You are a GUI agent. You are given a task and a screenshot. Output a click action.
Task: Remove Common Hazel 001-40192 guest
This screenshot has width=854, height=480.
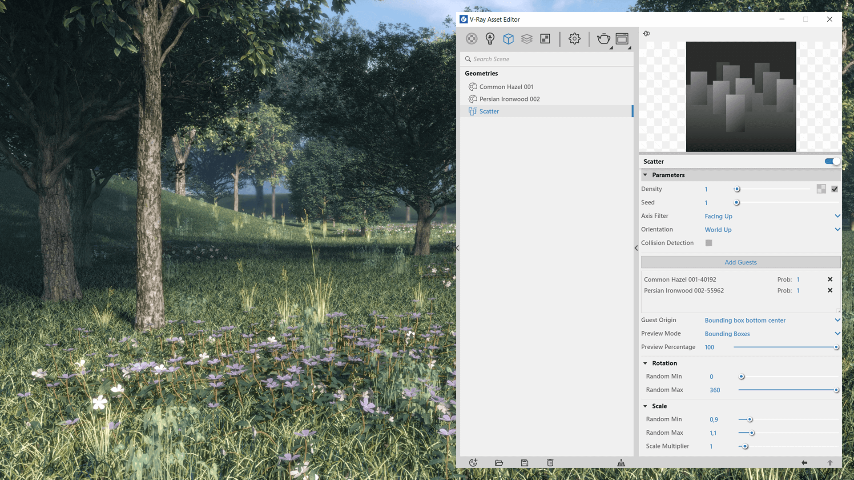pos(830,279)
